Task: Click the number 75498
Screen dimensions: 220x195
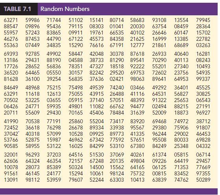Action: pyautogui.click(x=75, y=87)
